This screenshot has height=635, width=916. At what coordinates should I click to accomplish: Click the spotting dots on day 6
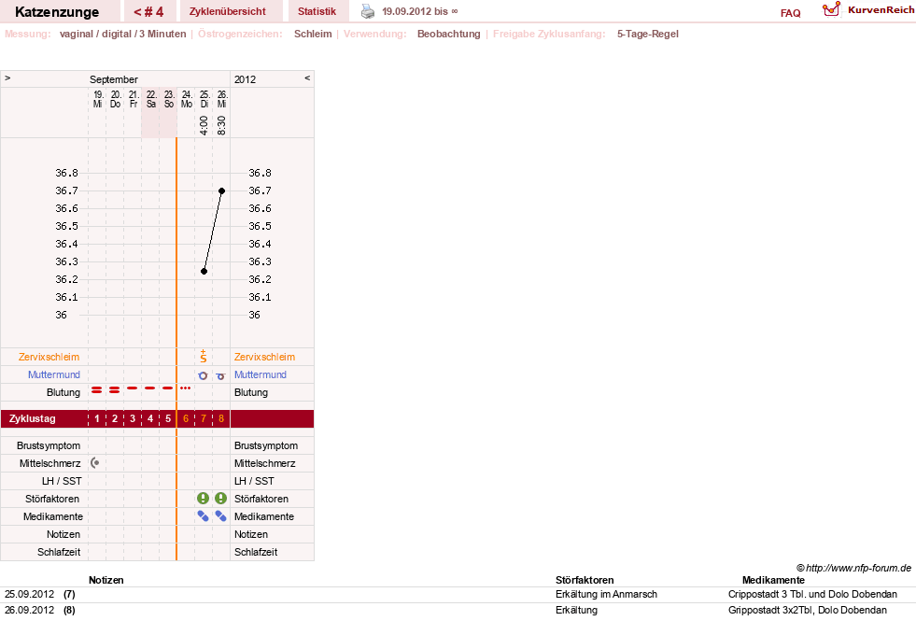coord(185,388)
